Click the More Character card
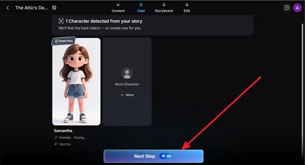The height and width of the screenshot is (165, 305). click(x=127, y=82)
